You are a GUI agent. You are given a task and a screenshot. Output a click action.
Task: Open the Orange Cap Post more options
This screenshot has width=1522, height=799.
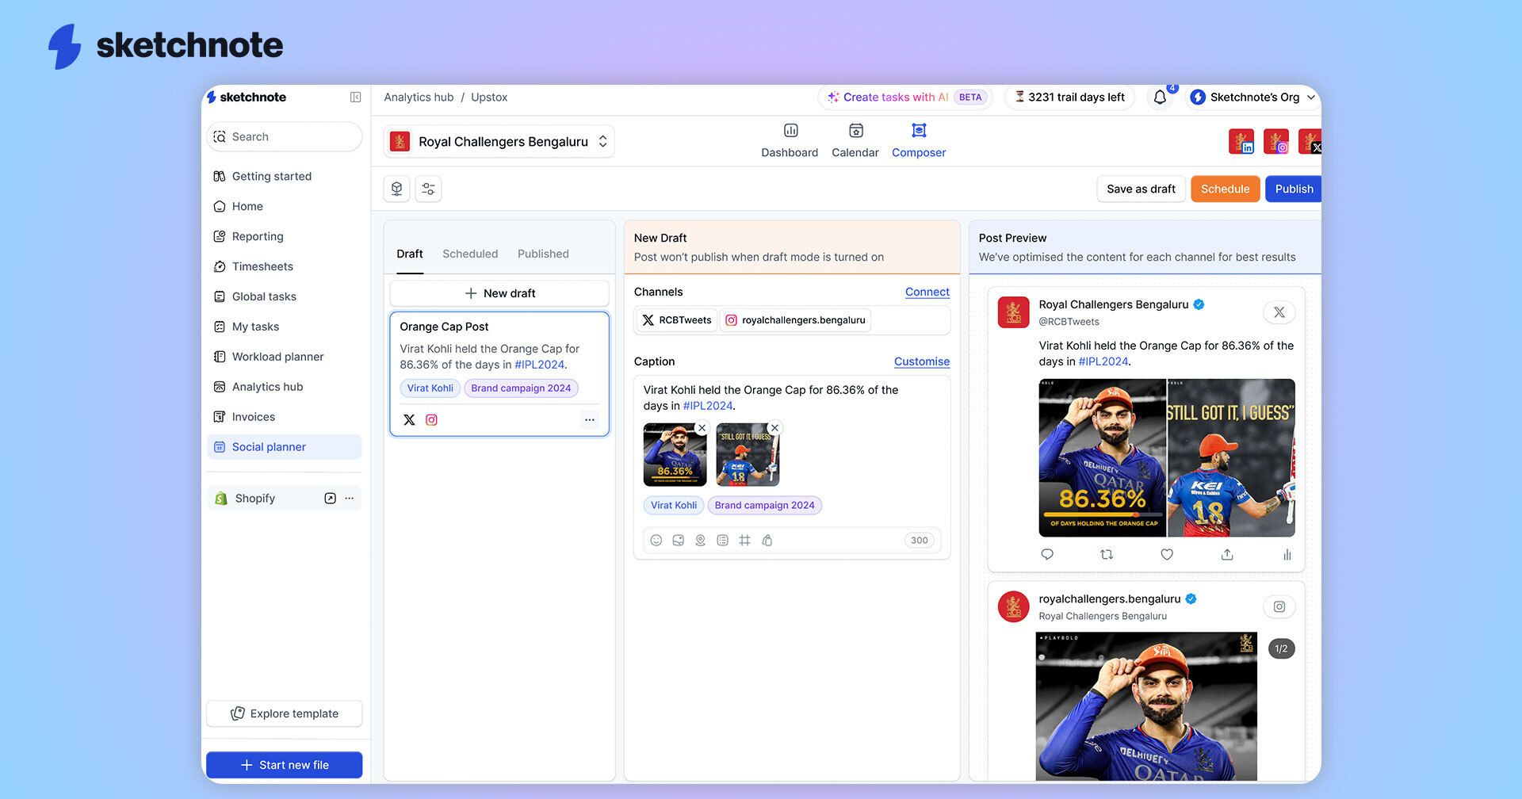[589, 420]
